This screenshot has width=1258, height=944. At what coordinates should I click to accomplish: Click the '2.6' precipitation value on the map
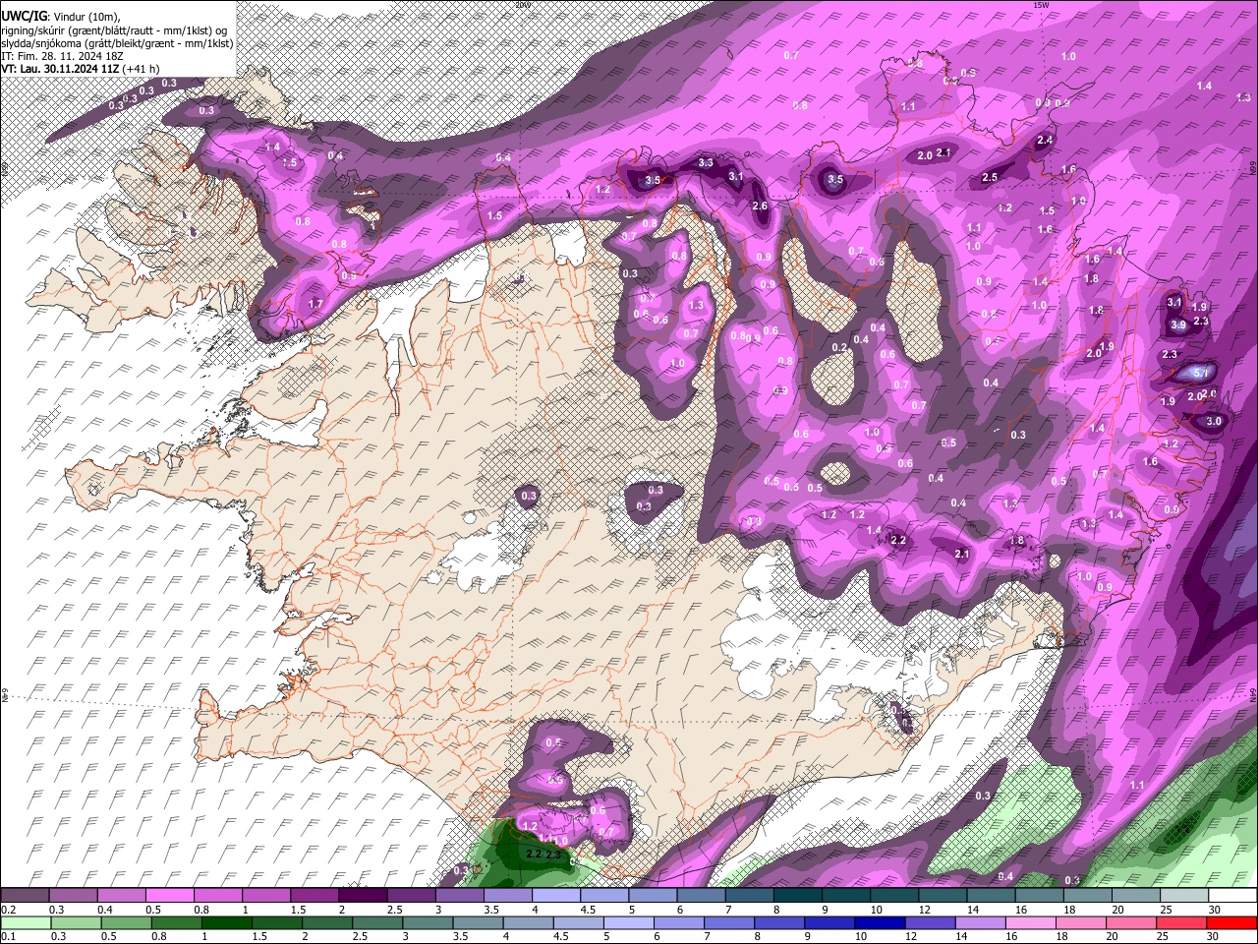pyautogui.click(x=759, y=206)
